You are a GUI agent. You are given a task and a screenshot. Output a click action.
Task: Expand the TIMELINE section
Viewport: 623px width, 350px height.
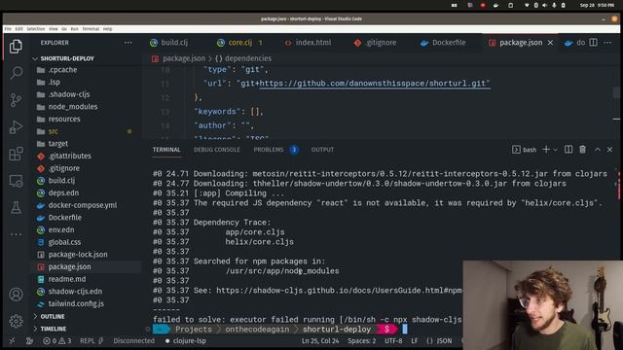point(54,329)
